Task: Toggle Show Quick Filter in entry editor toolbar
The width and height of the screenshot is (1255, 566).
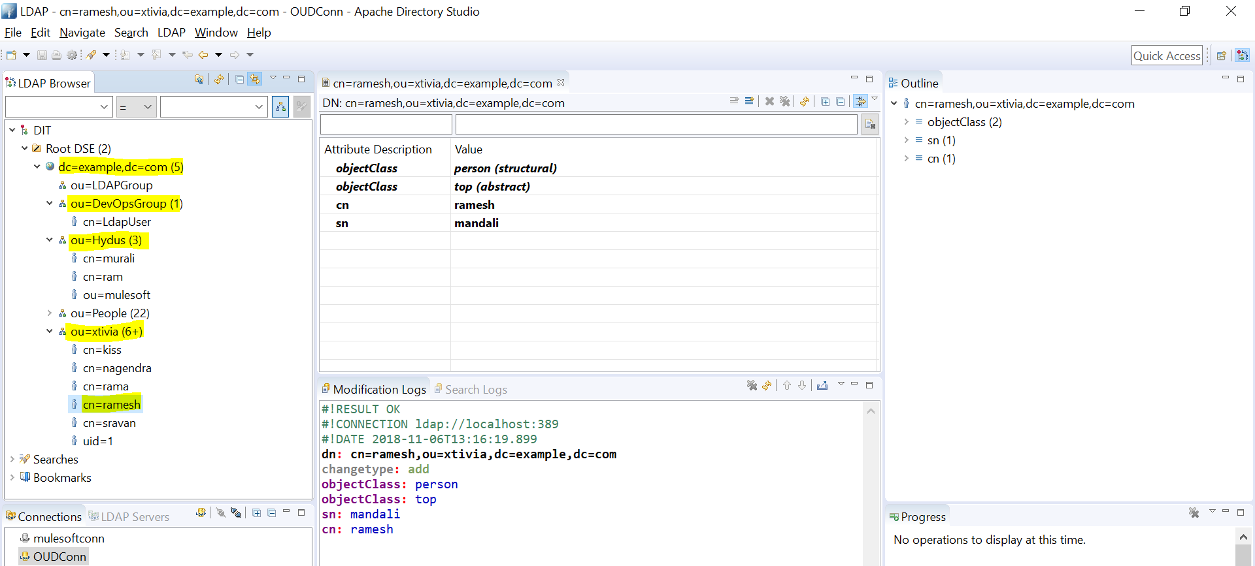Action: tap(860, 101)
